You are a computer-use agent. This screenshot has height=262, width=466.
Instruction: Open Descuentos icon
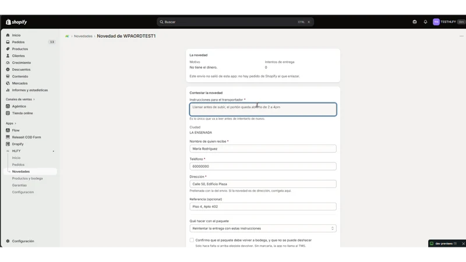(8, 69)
